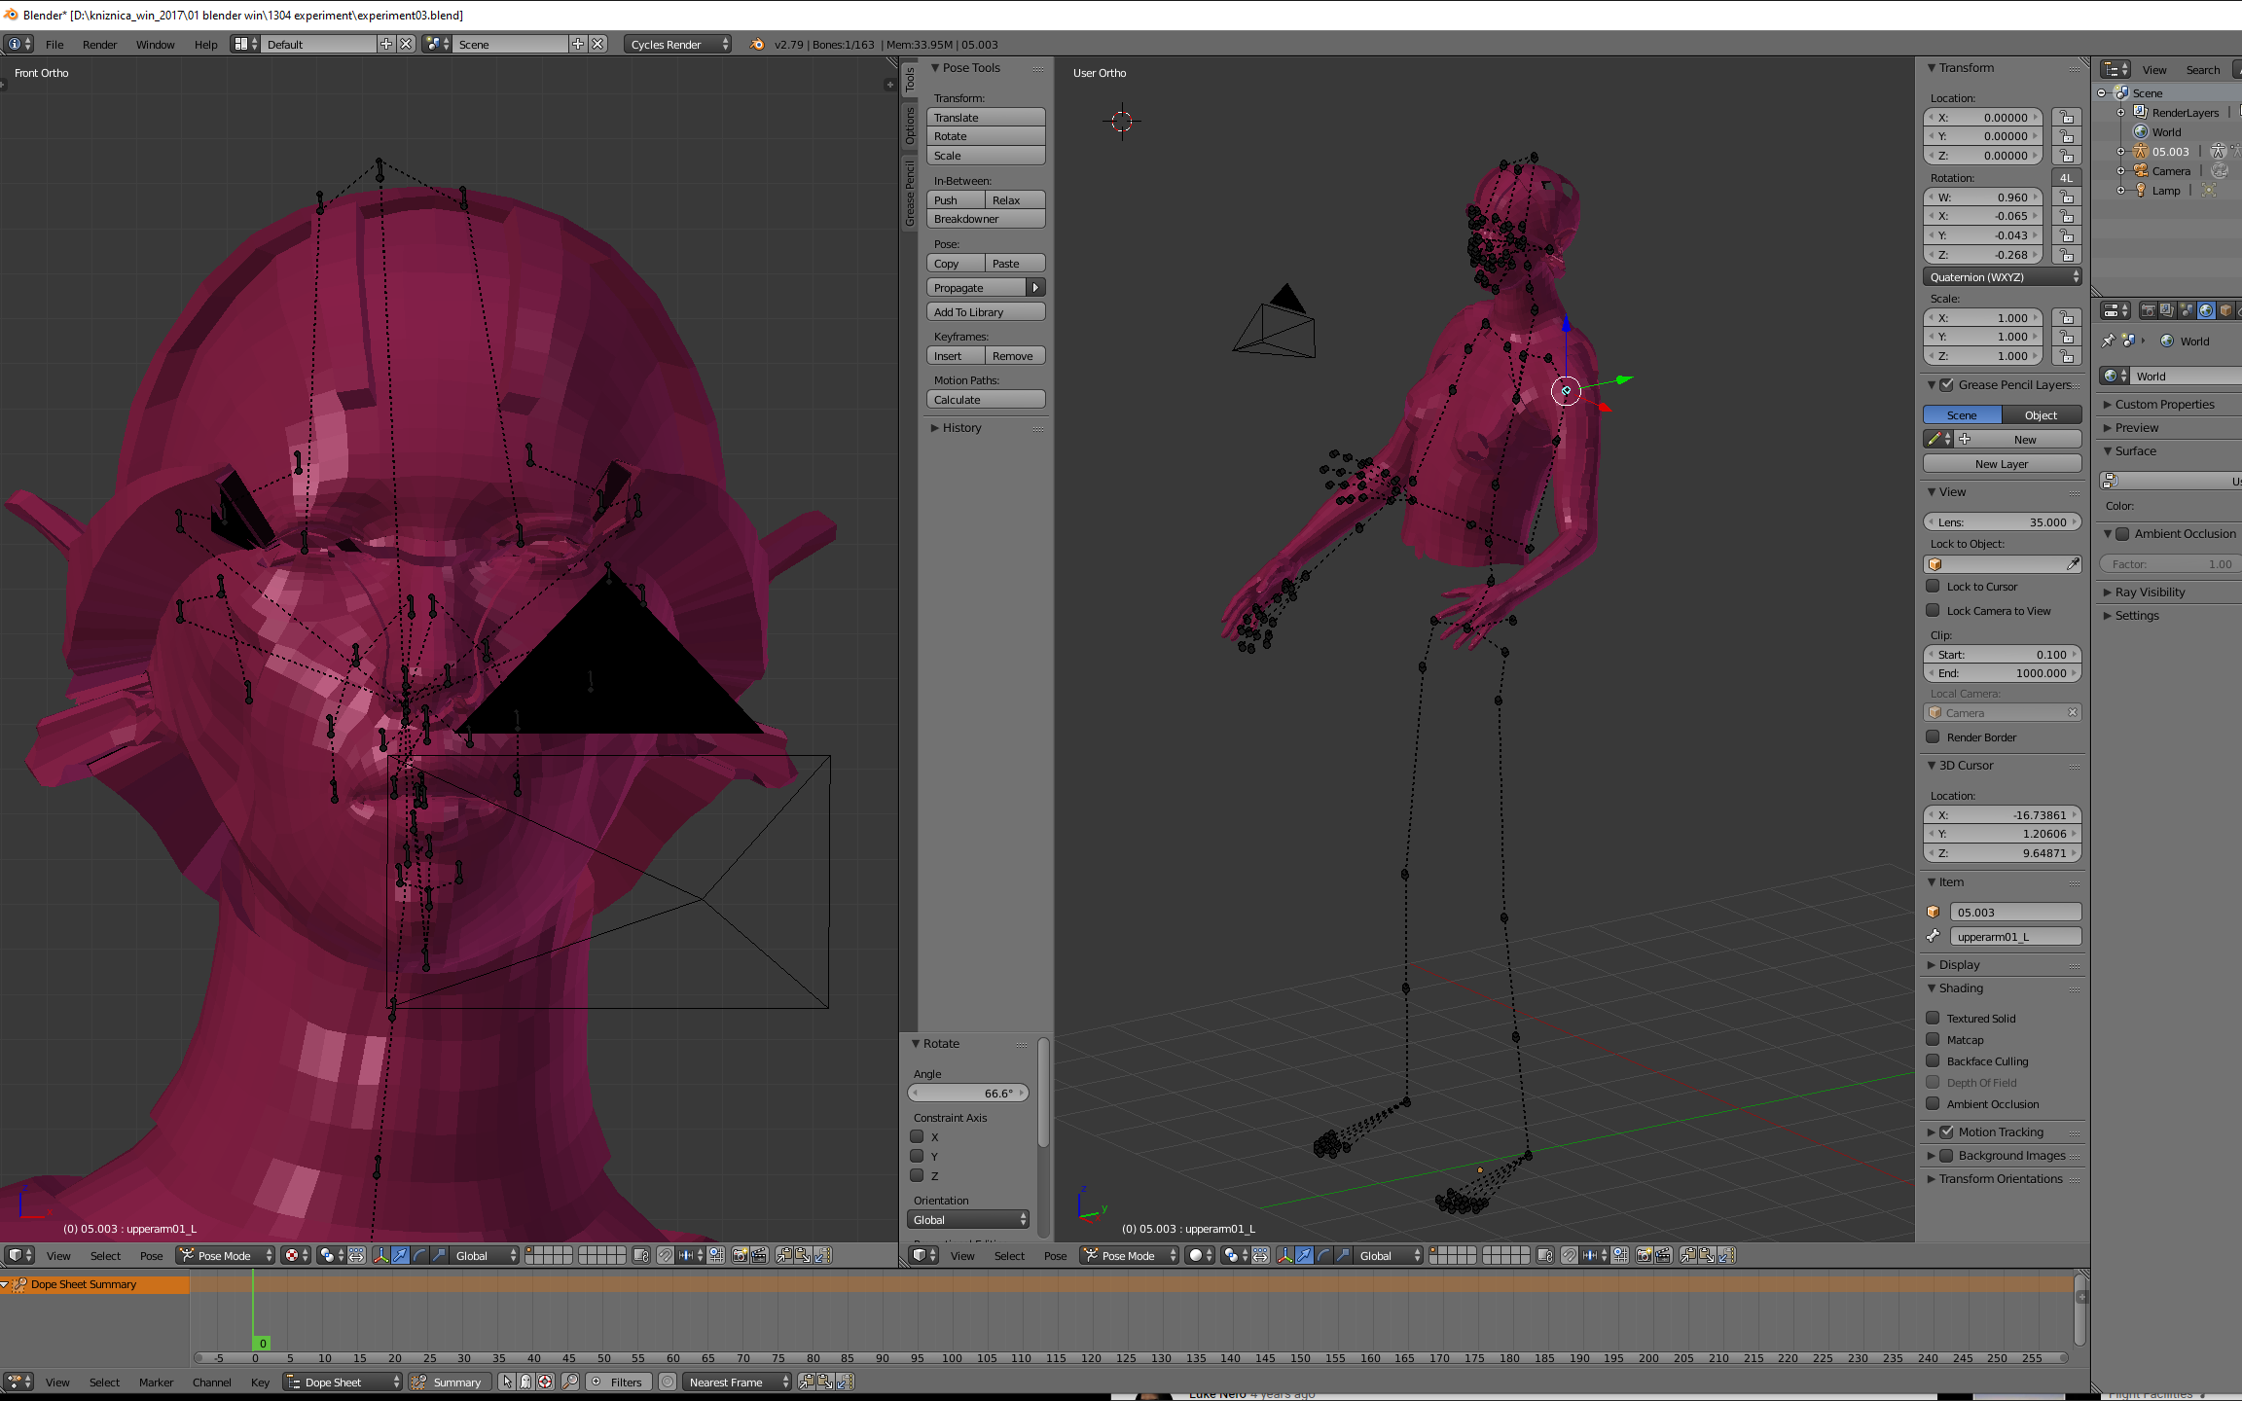The width and height of the screenshot is (2242, 1401).
Task: Click the Lamp object in outliner
Action: [x=2165, y=191]
